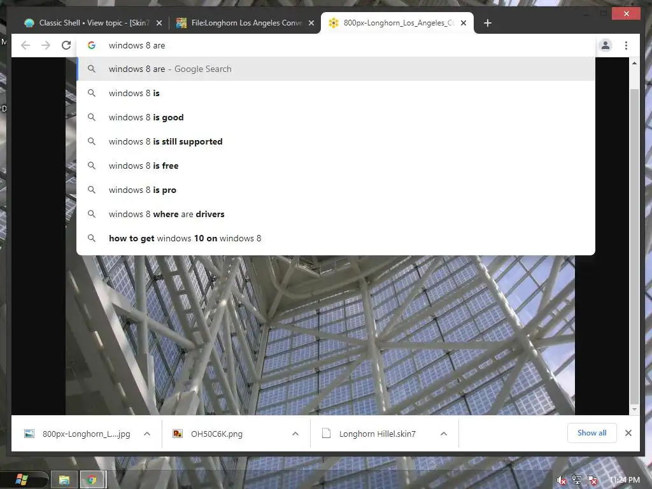Click the network tray icon
Viewport: 652px width, 489px height.
click(577, 480)
